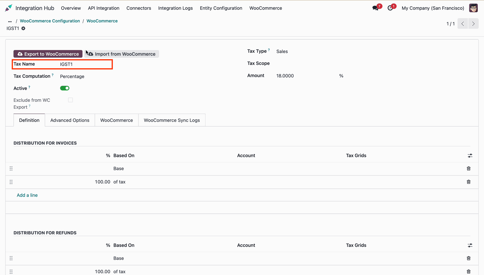
Task: Click Export to WooCommerce button
Action: 48,54
